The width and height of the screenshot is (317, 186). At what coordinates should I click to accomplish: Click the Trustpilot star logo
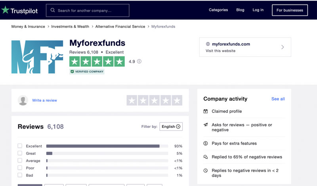pyautogui.click(x=5, y=10)
